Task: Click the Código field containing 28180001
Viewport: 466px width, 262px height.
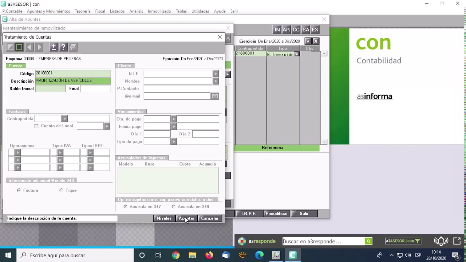Action: click(73, 74)
